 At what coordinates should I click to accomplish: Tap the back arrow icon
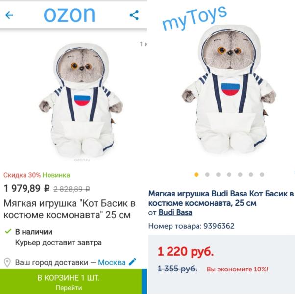point(9,15)
